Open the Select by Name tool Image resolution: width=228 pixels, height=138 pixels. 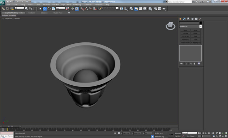click(x=31, y=9)
